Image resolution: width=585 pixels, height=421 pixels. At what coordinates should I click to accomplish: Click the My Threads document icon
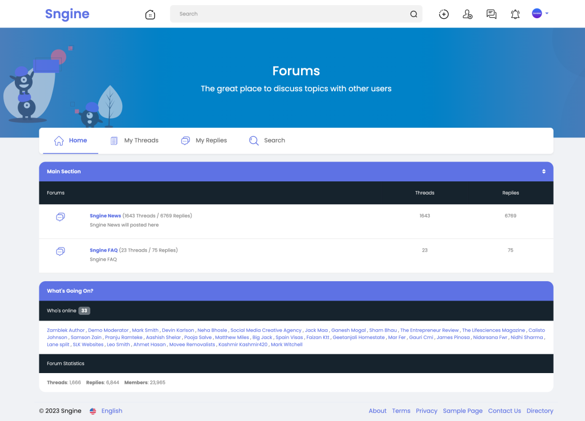click(x=114, y=140)
